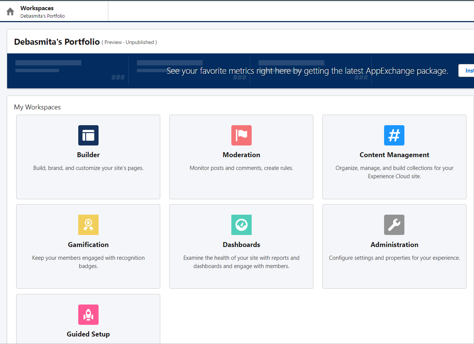The width and height of the screenshot is (474, 344).
Task: Open the Builder workspace card
Action: 88,157
